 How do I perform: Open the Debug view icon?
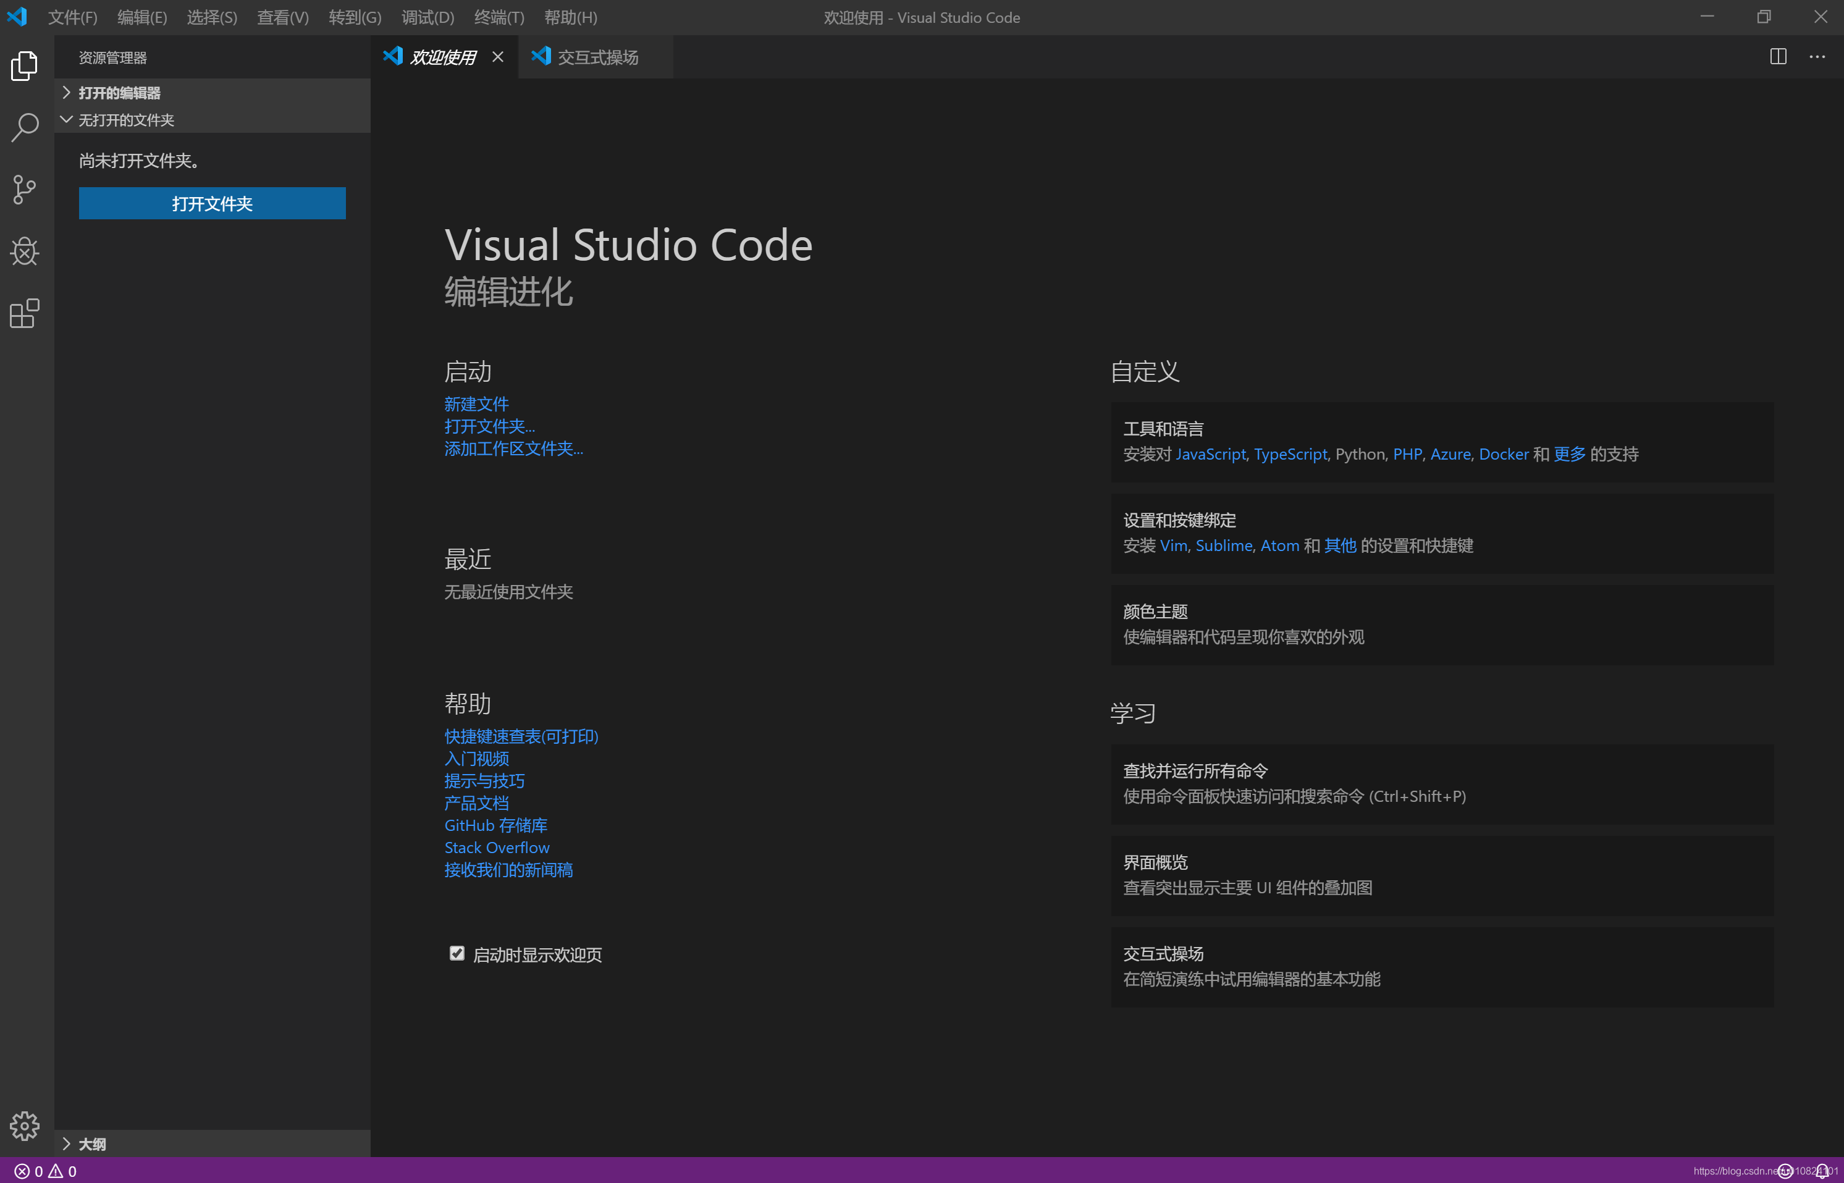coord(25,251)
